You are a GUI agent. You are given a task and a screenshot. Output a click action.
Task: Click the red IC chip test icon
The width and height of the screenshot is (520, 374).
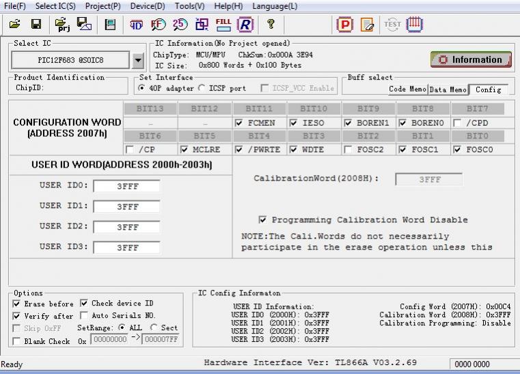click(x=415, y=25)
